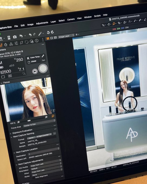Viewport: 147px width, 184px height.
Task: Click the ellipsis button beside naming format
Action: tap(55, 133)
